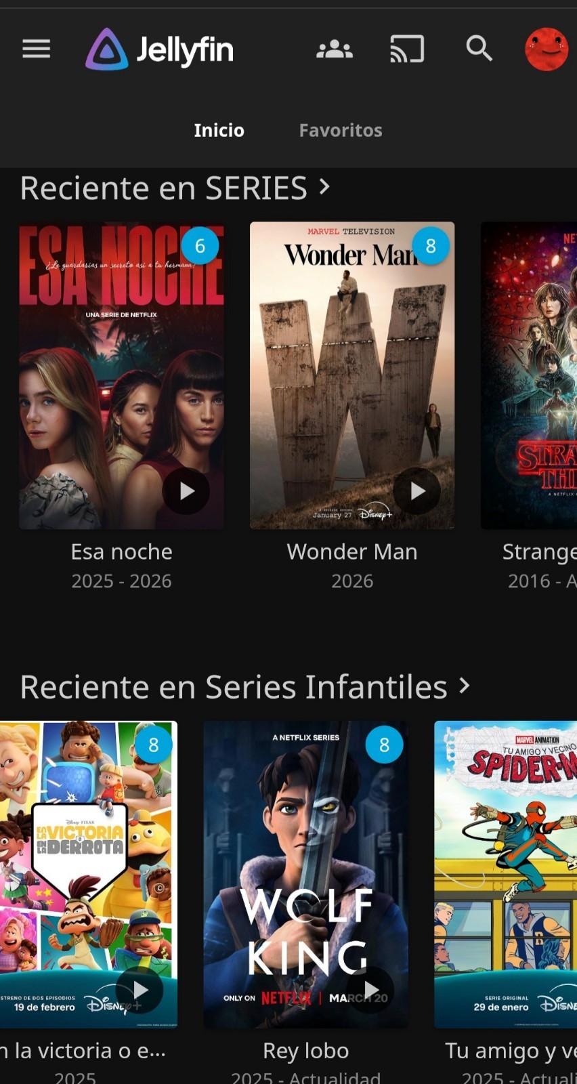Open the red user profile avatar
The height and width of the screenshot is (1084, 577).
click(547, 49)
